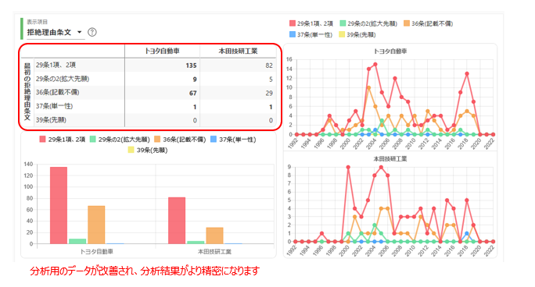This screenshot has height=287, width=535.
Task: Click トヨタ自動車 line chart title
Action: (x=390, y=51)
